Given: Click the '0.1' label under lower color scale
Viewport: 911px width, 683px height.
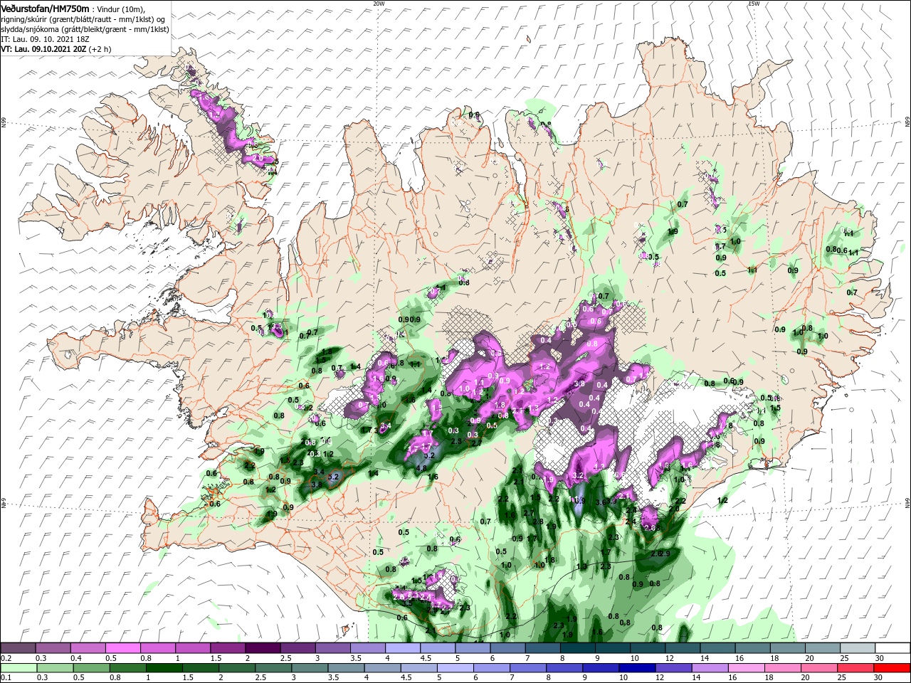Looking at the screenshot, I should coord(6,677).
